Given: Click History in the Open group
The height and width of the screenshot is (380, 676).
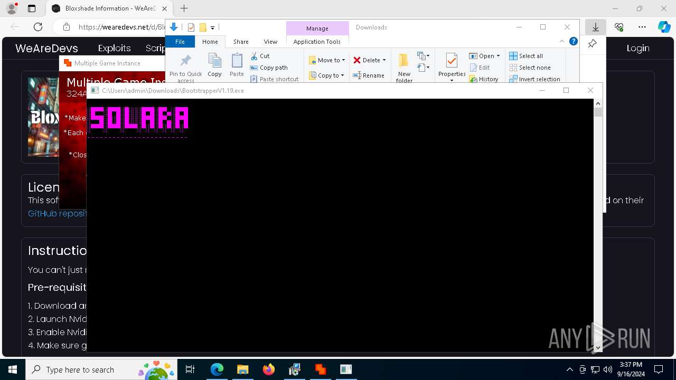Looking at the screenshot, I should coord(484,79).
